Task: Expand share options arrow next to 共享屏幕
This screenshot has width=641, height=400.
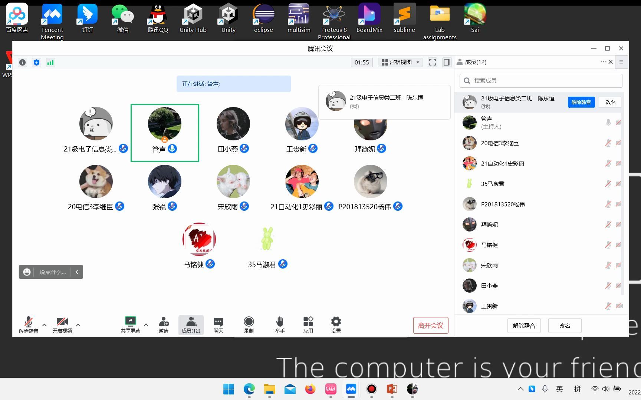Action: point(146,325)
